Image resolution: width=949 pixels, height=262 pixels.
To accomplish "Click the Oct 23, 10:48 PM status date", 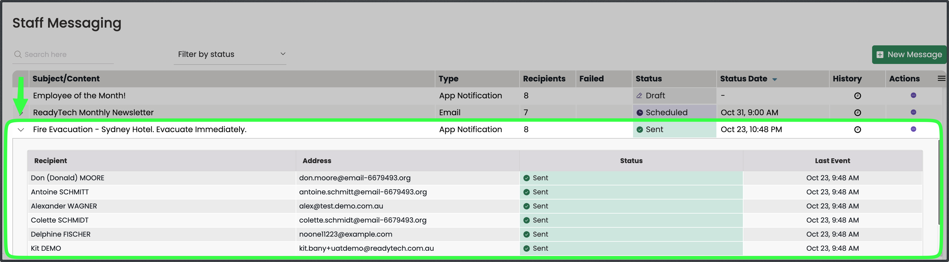I will [x=751, y=130].
